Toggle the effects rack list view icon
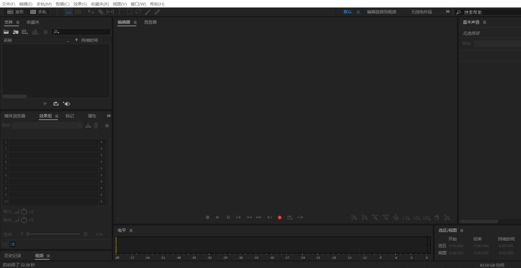521x268 pixels. (13, 244)
